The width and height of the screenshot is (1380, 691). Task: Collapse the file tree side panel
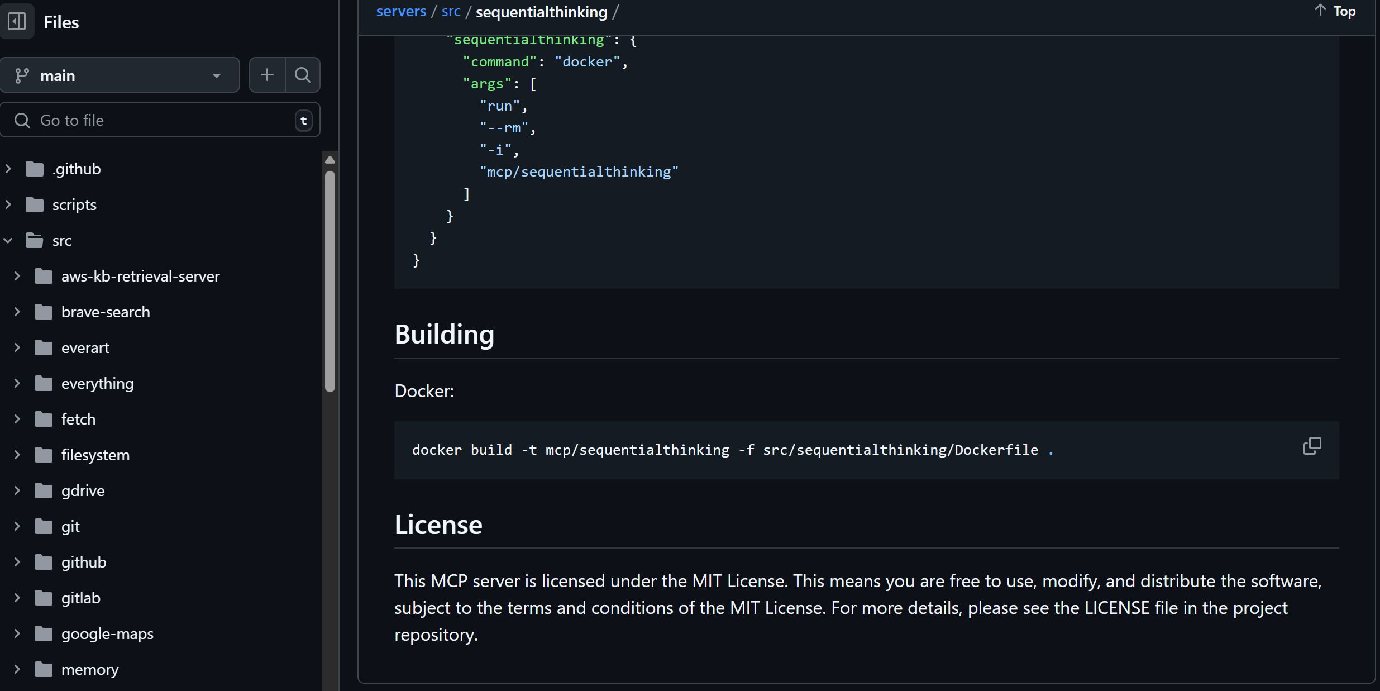pyautogui.click(x=17, y=21)
